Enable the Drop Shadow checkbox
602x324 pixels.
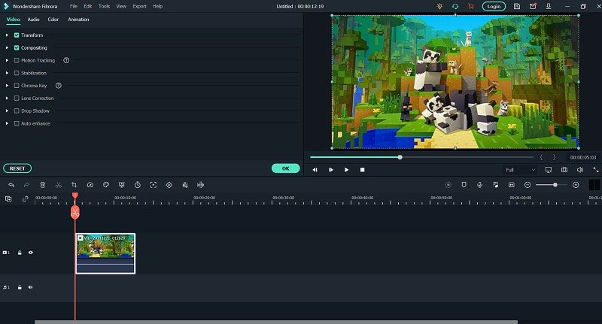click(17, 111)
